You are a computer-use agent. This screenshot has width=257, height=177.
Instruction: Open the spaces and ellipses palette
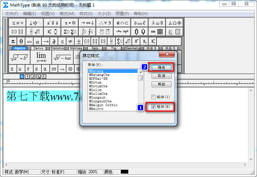[x=35, y=23]
